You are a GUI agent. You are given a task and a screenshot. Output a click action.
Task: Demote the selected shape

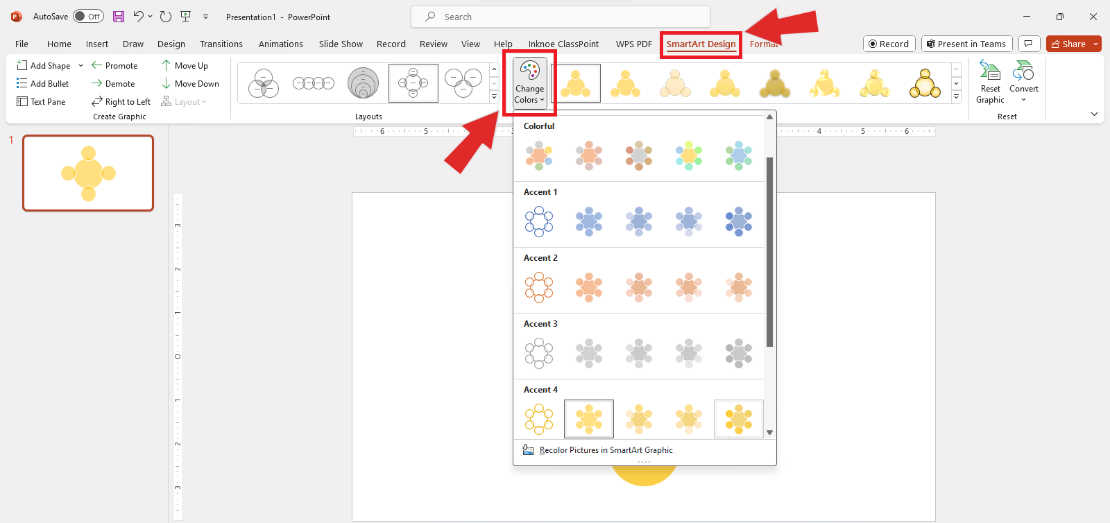tap(113, 84)
